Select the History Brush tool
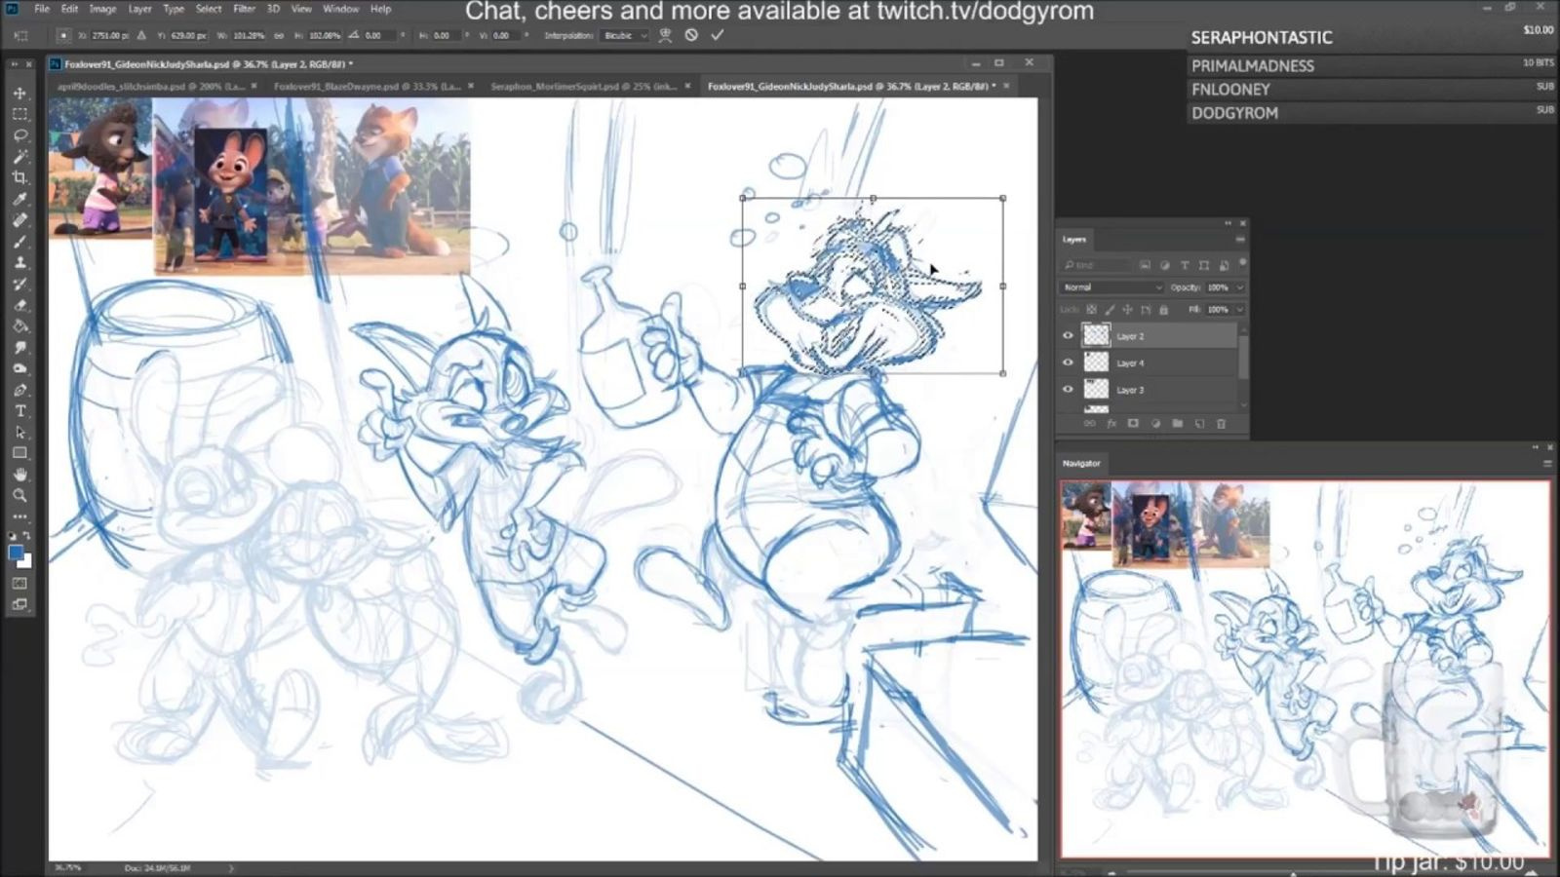The height and width of the screenshot is (877, 1560). click(x=19, y=285)
